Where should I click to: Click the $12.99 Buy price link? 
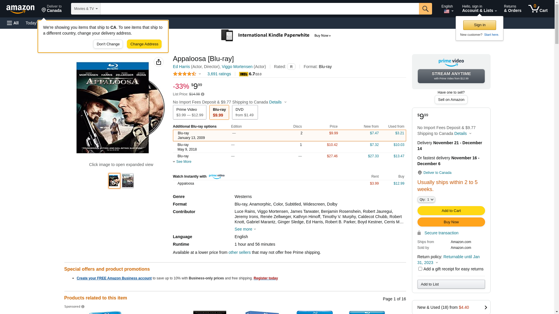tap(399, 184)
